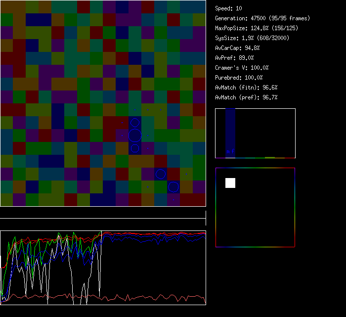Select the AvCarCap: 94.8% line
The height and width of the screenshot is (317, 346).
tap(238, 48)
